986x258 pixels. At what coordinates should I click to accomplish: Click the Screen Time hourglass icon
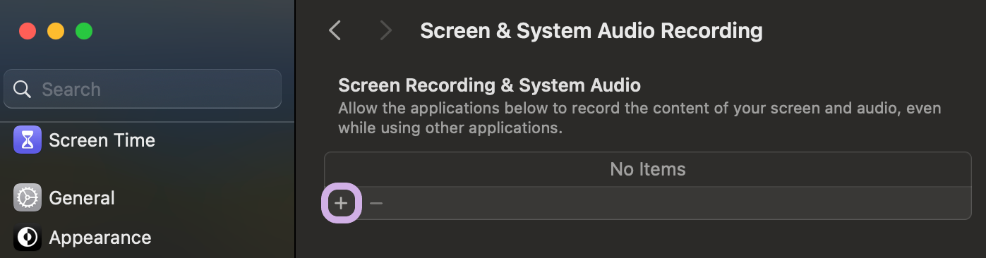click(28, 140)
